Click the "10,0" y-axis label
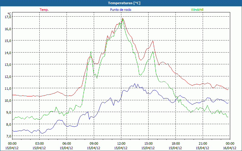This screenshot has width=242, height=151. pos(8,100)
